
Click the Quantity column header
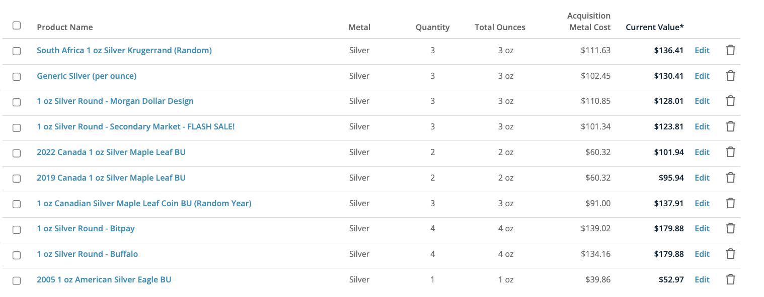pyautogui.click(x=432, y=27)
